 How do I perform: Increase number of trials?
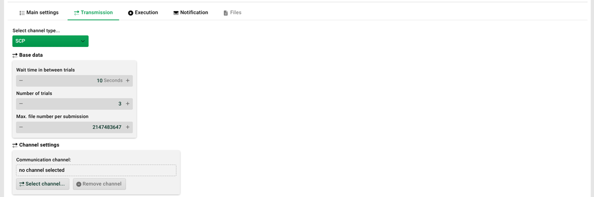pos(128,104)
